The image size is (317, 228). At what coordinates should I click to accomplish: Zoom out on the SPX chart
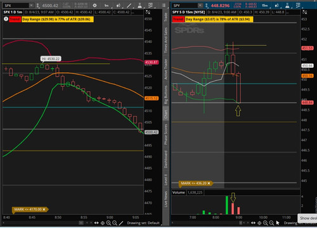coord(115,223)
